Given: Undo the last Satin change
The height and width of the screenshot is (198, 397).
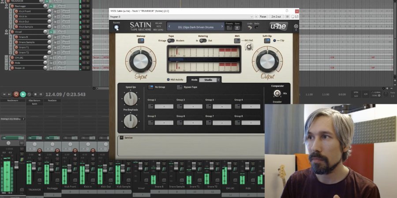Looking at the screenshot, I should (250, 28).
